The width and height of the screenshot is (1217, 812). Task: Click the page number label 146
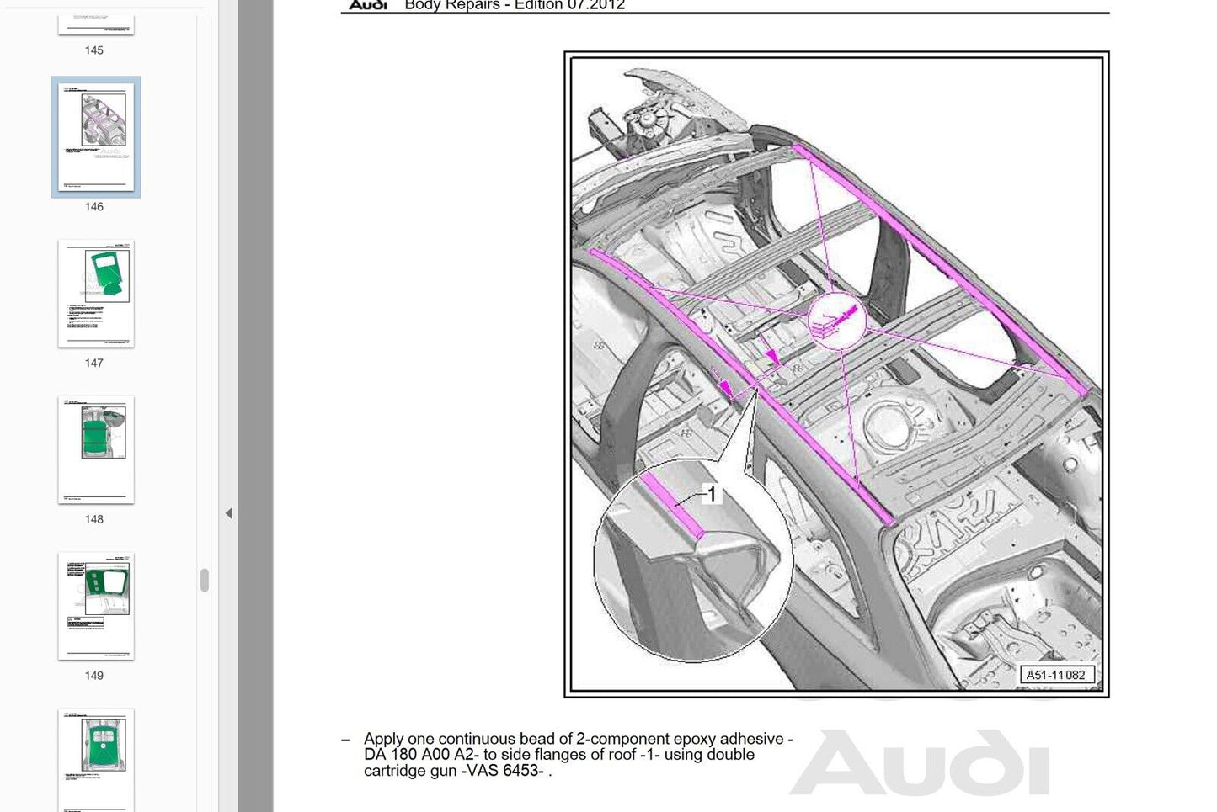[x=94, y=207]
